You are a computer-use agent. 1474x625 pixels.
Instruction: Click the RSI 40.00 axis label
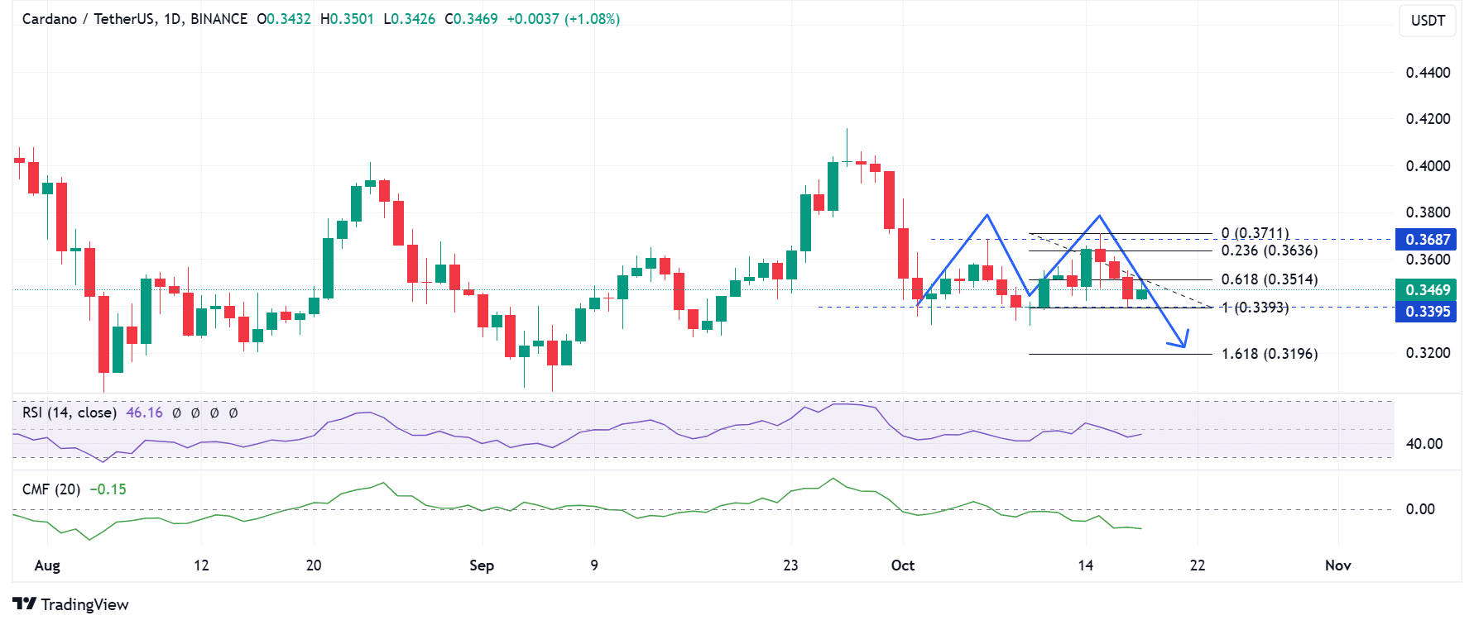(x=1424, y=444)
